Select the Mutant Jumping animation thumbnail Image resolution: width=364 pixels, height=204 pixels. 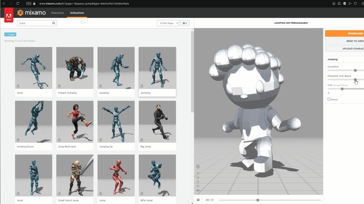pos(75,72)
